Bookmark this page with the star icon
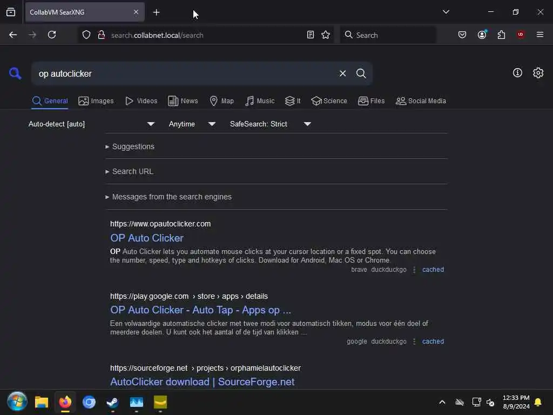Image resolution: width=553 pixels, height=415 pixels. (x=326, y=35)
